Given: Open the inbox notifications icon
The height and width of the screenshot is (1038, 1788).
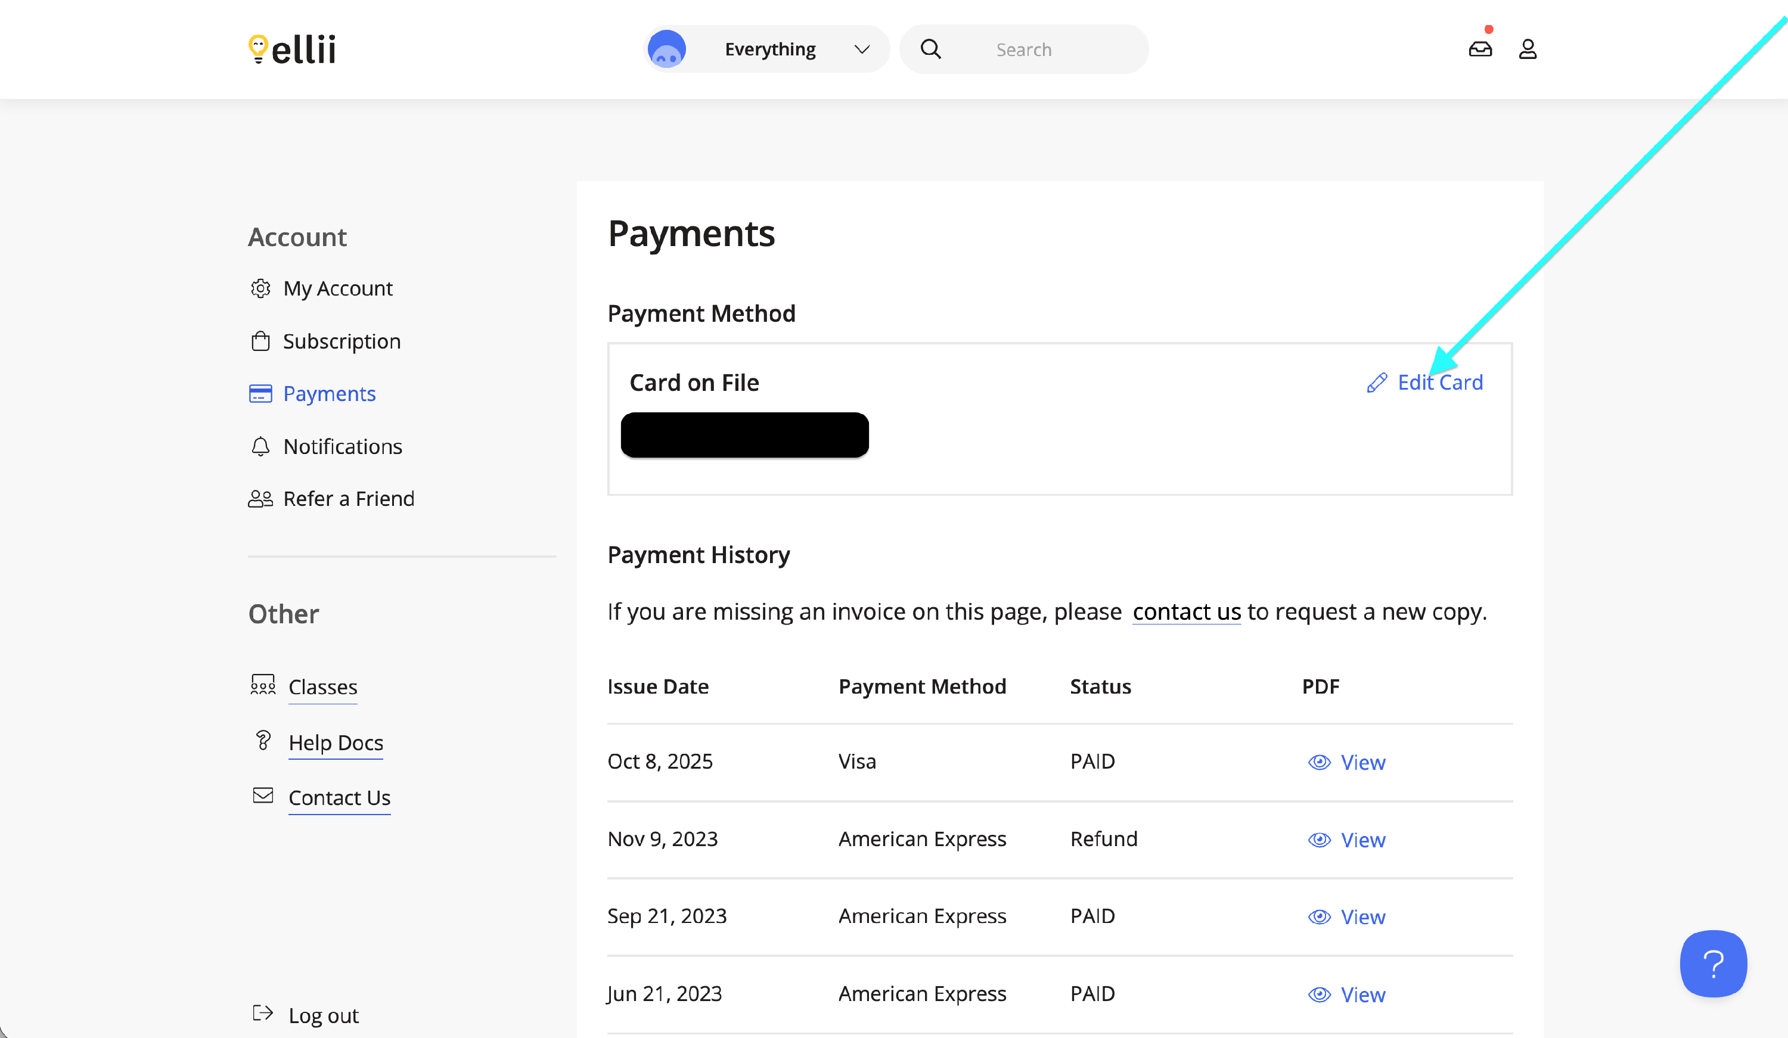Looking at the screenshot, I should point(1480,49).
